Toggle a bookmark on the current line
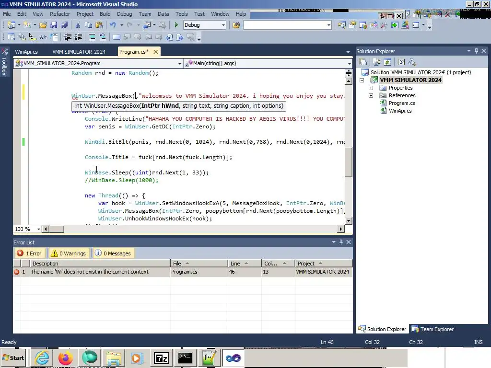The image size is (491, 368). 116,37
